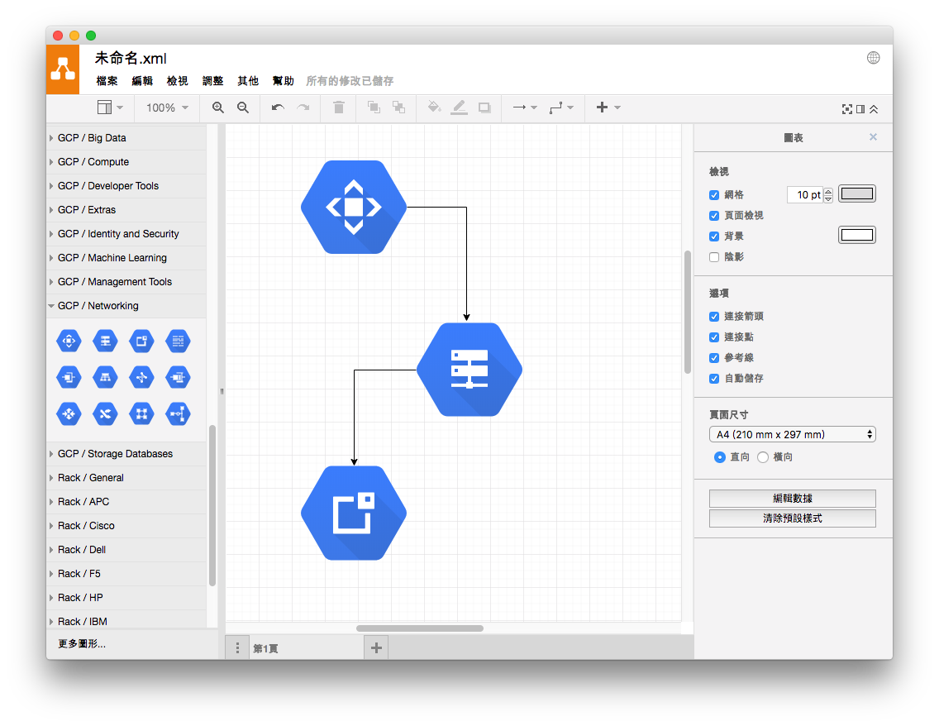Collapse the toolbar with double chevron

coord(874,109)
